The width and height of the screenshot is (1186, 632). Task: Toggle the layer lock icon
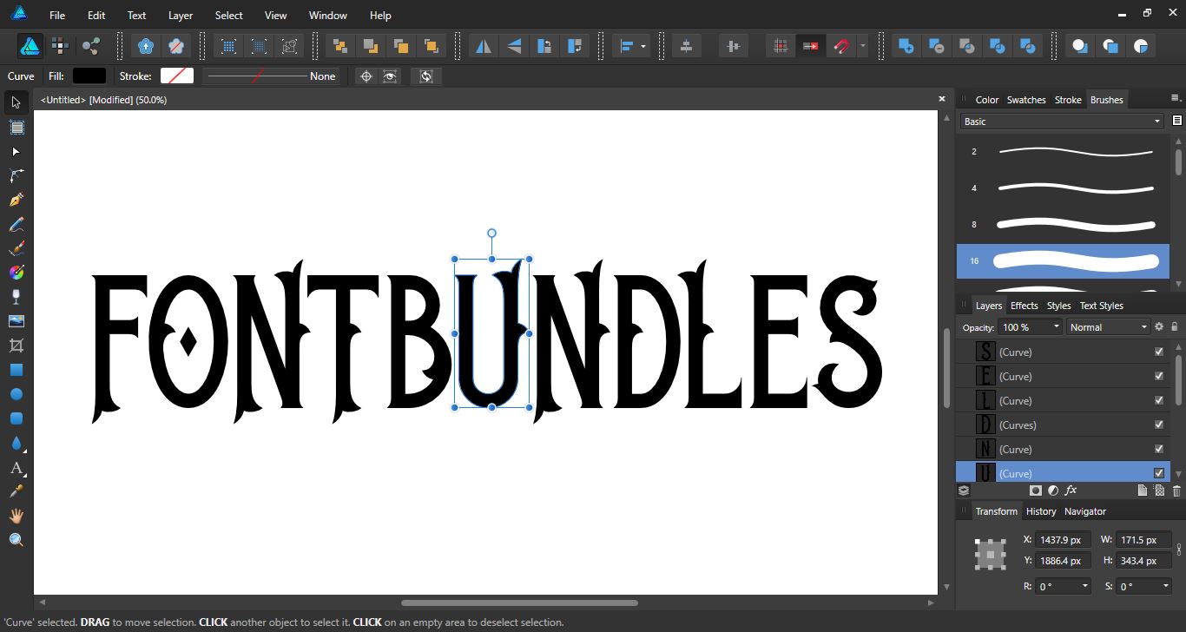[x=1175, y=327]
